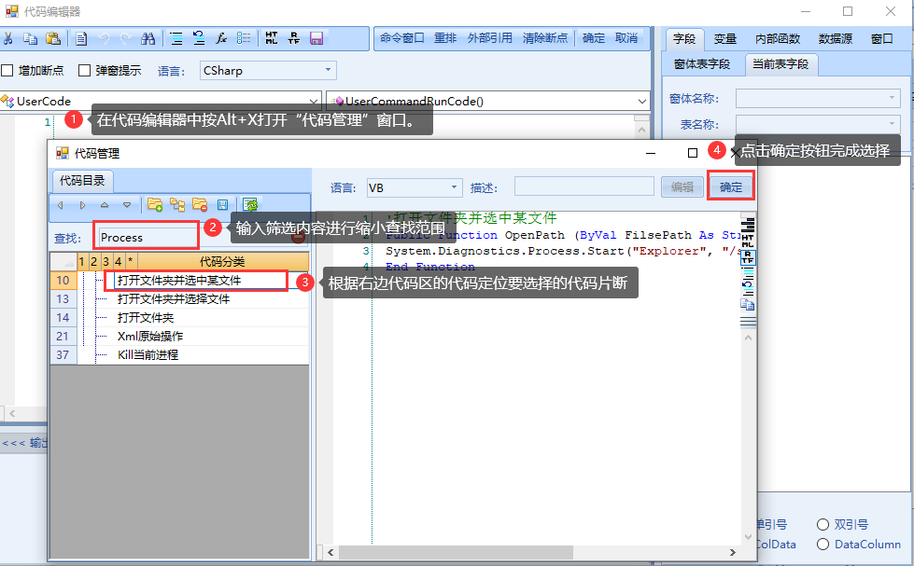The height and width of the screenshot is (566, 914).
Task: Switch to the 内部函数 tab
Action: (x=778, y=39)
